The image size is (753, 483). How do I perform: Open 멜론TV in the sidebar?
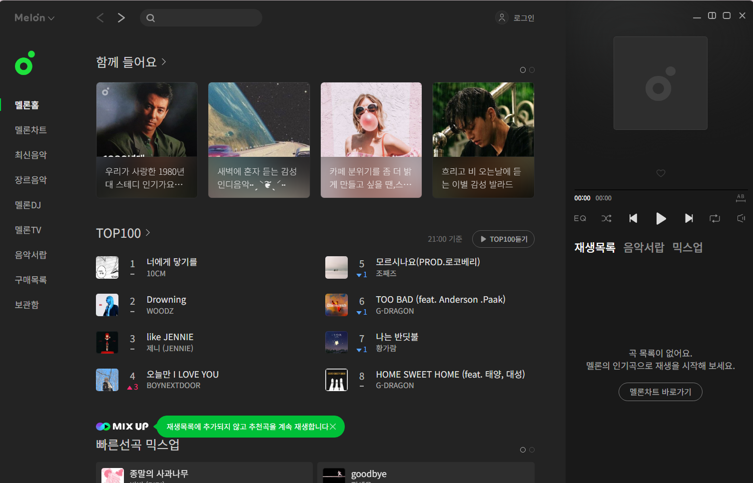(x=28, y=230)
